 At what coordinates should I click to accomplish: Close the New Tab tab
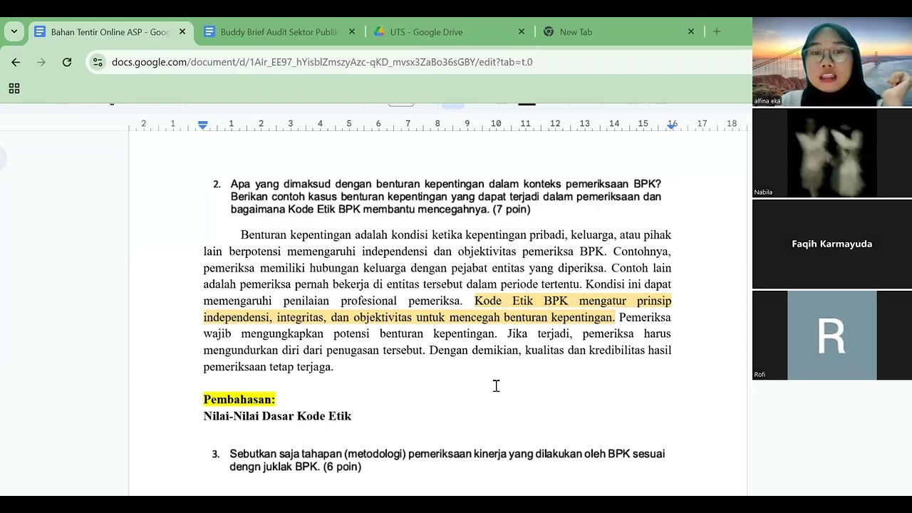coord(691,32)
